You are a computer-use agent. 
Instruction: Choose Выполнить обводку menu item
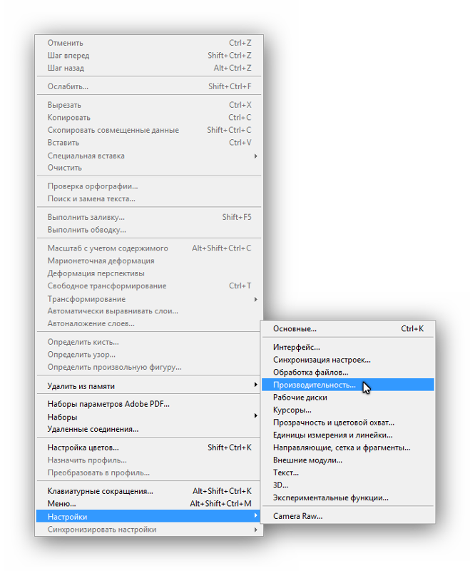(x=148, y=230)
